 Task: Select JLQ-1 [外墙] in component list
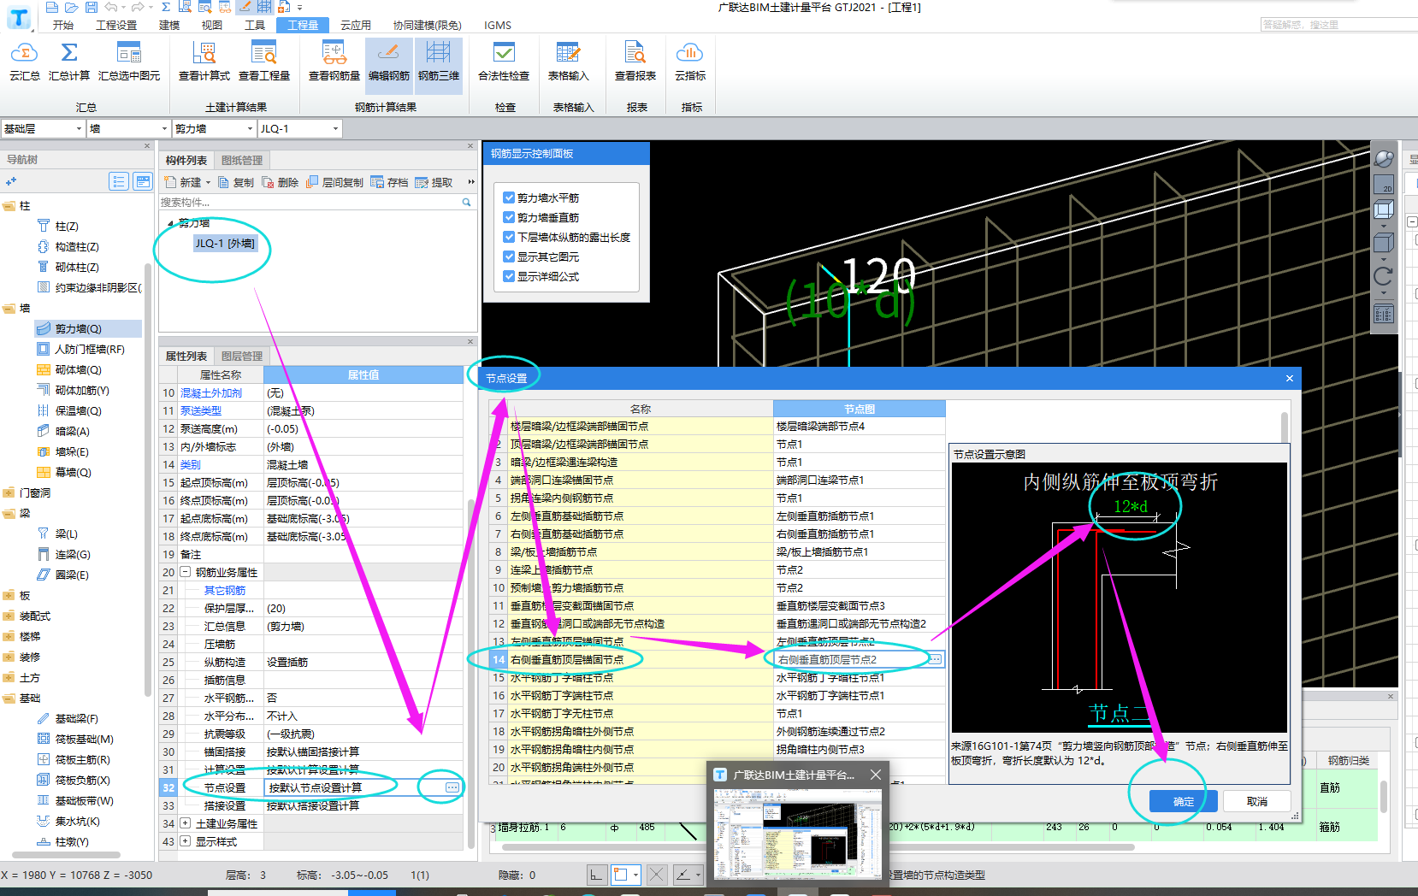(x=225, y=243)
